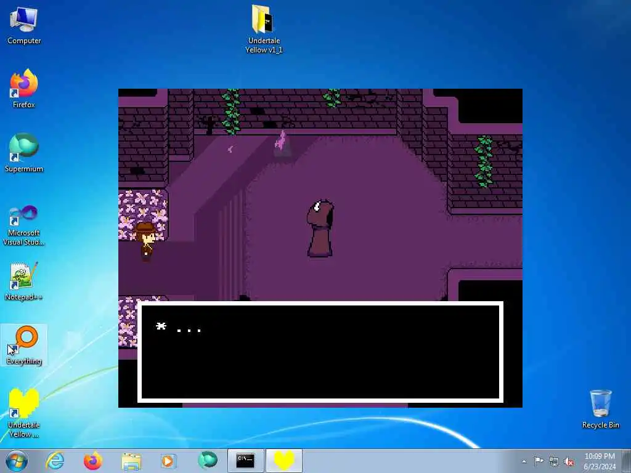Launch Firefox from the taskbar
The height and width of the screenshot is (473, 631).
tap(93, 461)
